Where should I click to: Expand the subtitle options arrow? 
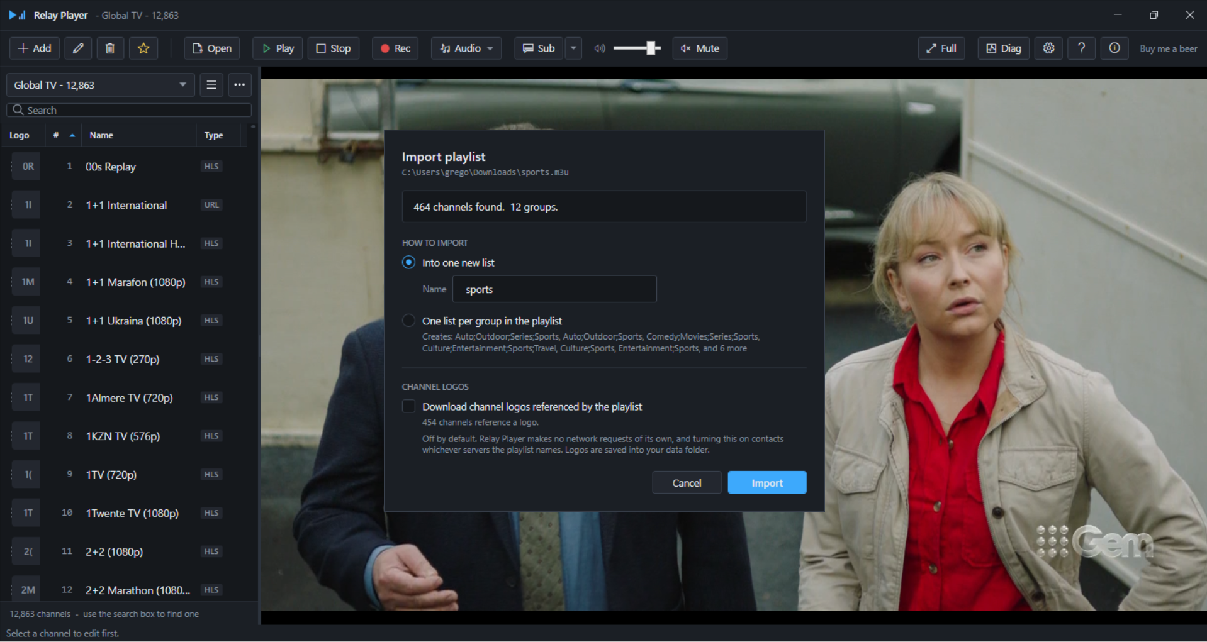click(x=573, y=48)
